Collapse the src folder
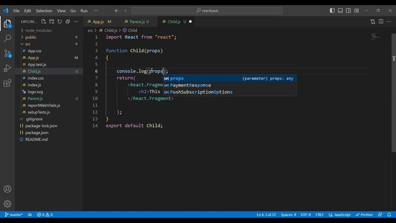Image resolution: width=396 pixels, height=223 pixels. [x=28, y=44]
